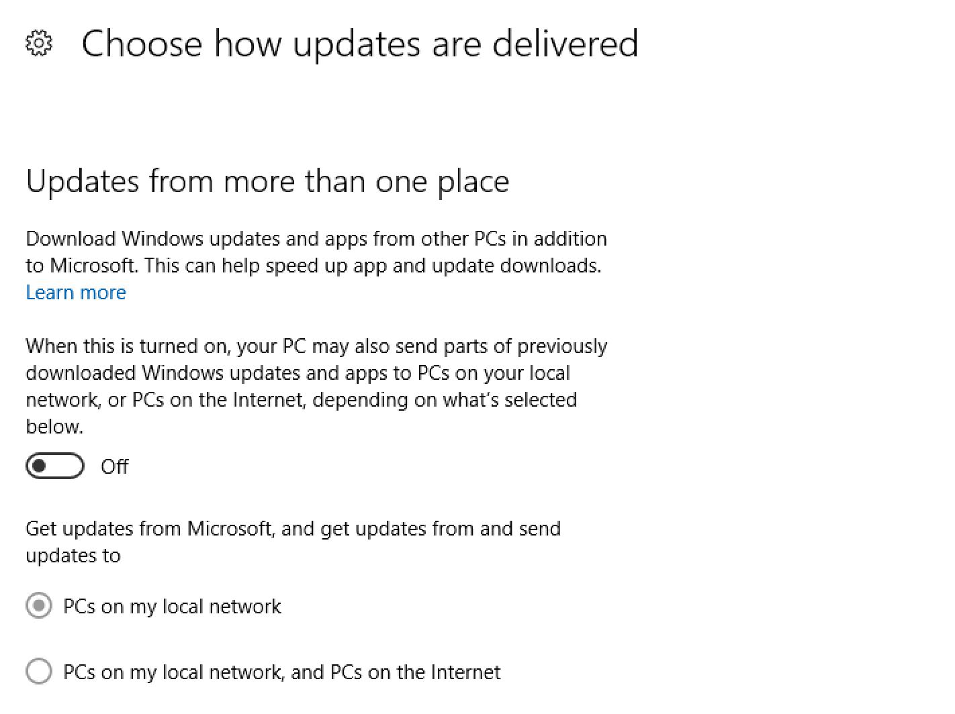Turn on the updates from other PCs switch
This screenshot has height=714, width=955.
click(x=55, y=466)
